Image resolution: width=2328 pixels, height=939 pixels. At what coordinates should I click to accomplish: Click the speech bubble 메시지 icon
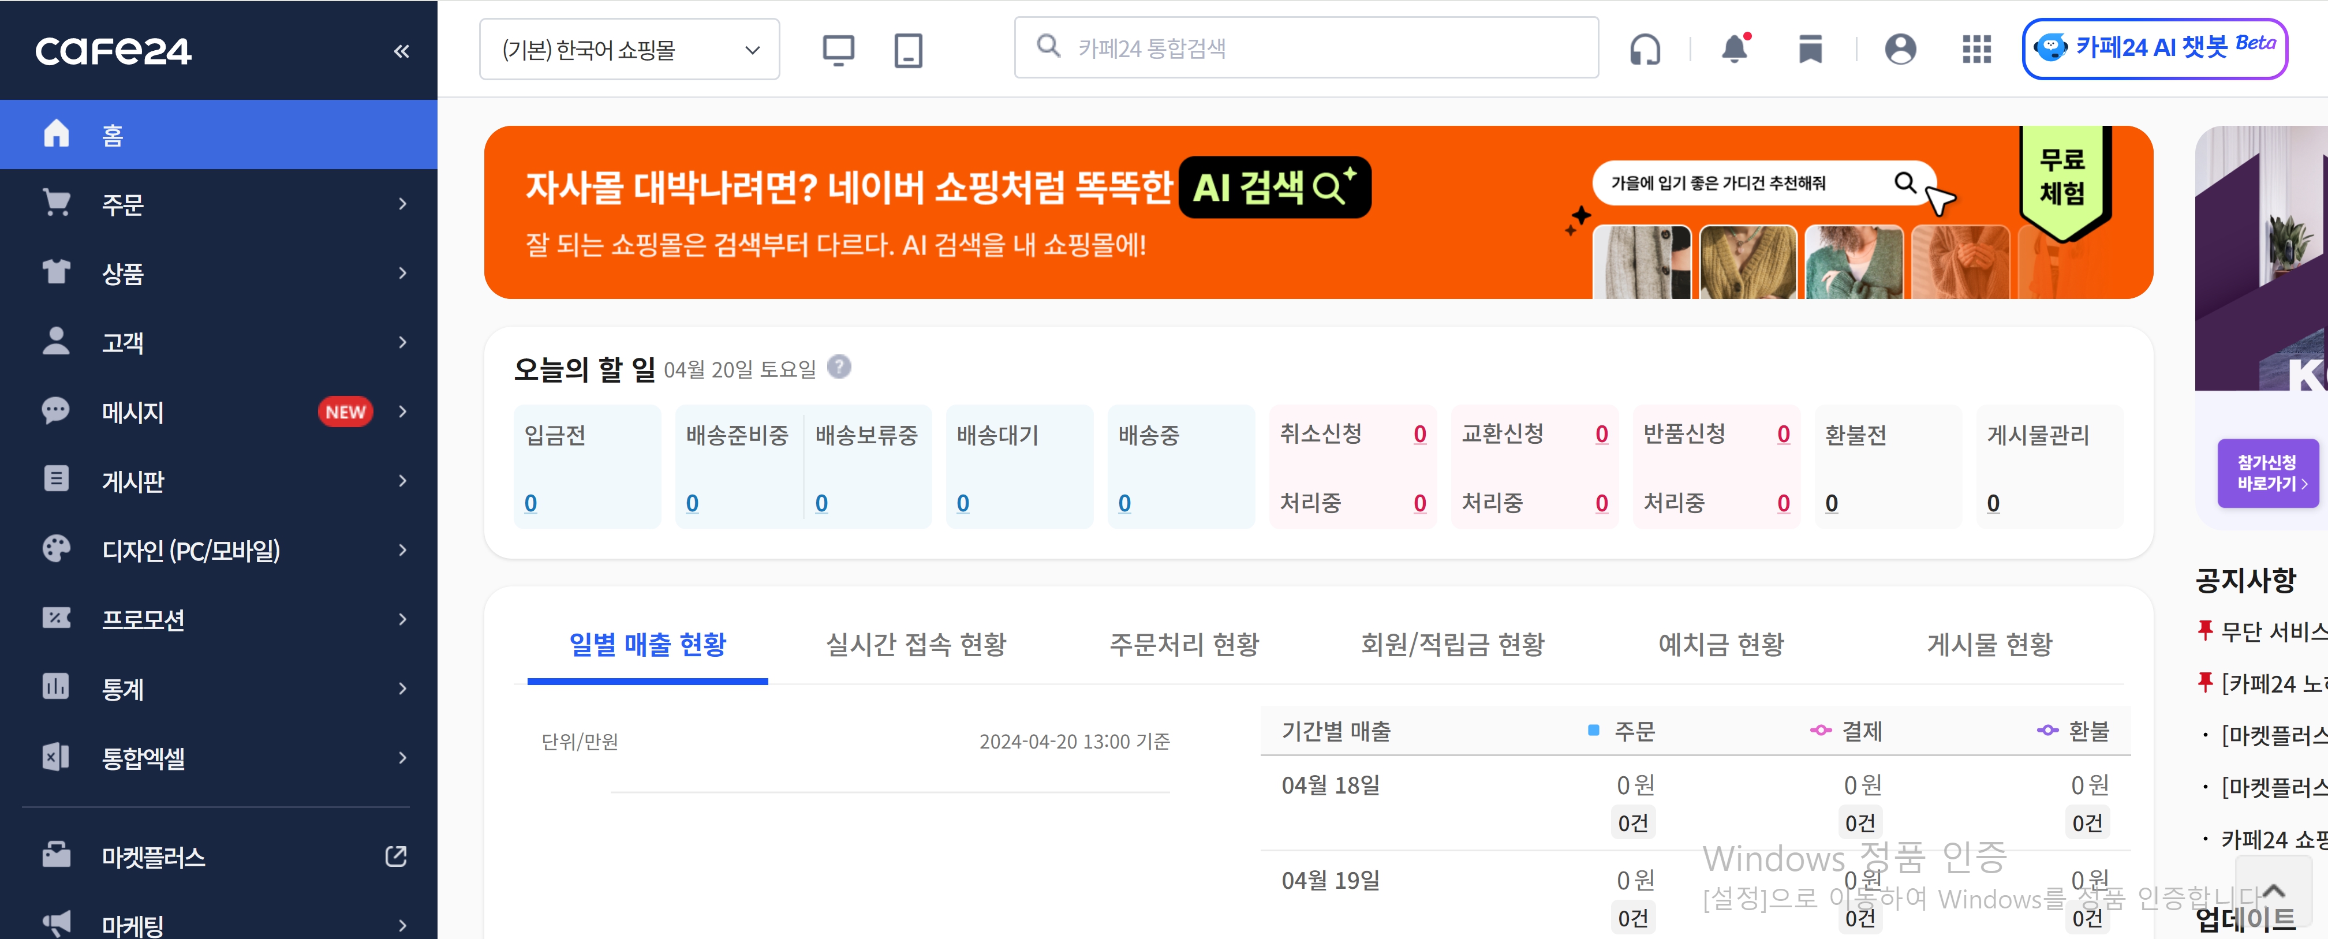click(x=56, y=410)
